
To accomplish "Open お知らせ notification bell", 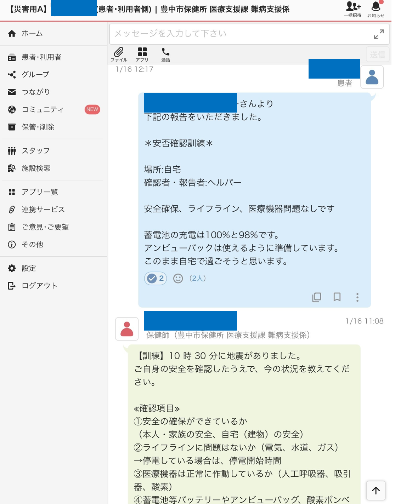I will 376,10.
